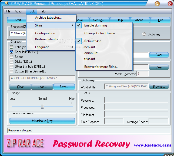The width and height of the screenshot is (174, 156).
Task: Toggle Enable Skinning option
Action: (104, 25)
